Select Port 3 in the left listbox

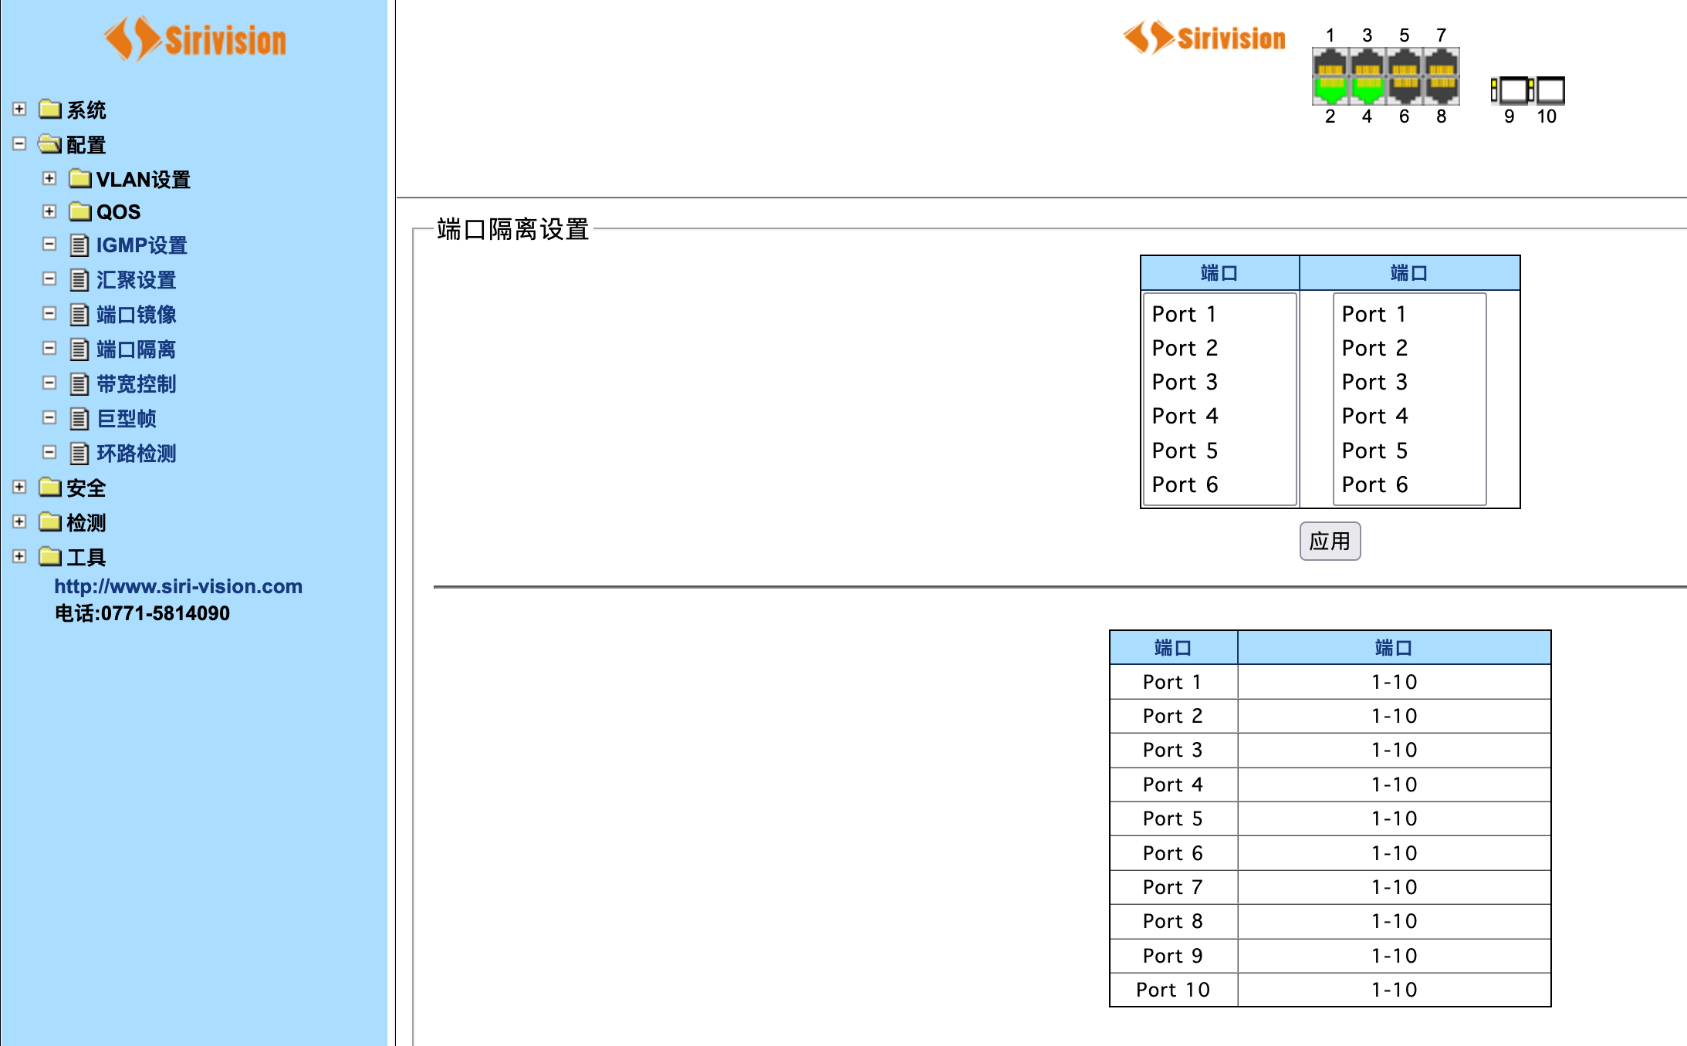pos(1185,382)
